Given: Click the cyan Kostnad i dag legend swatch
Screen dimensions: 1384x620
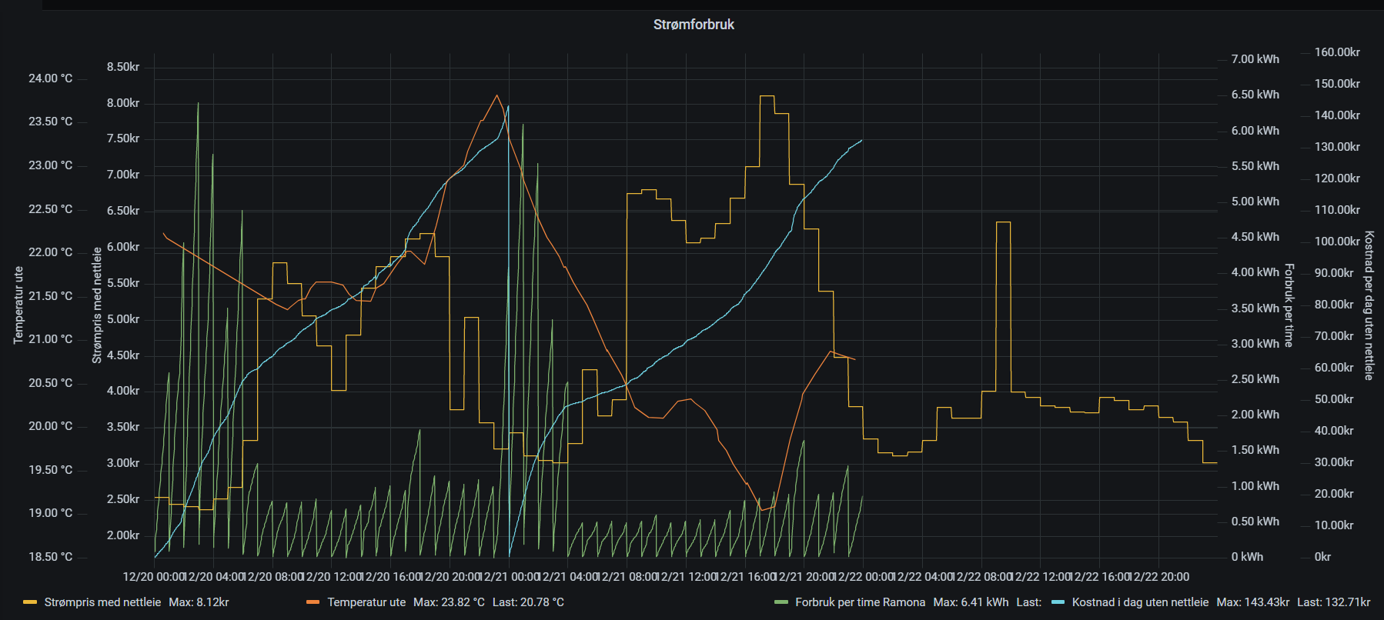Looking at the screenshot, I should point(1058,602).
